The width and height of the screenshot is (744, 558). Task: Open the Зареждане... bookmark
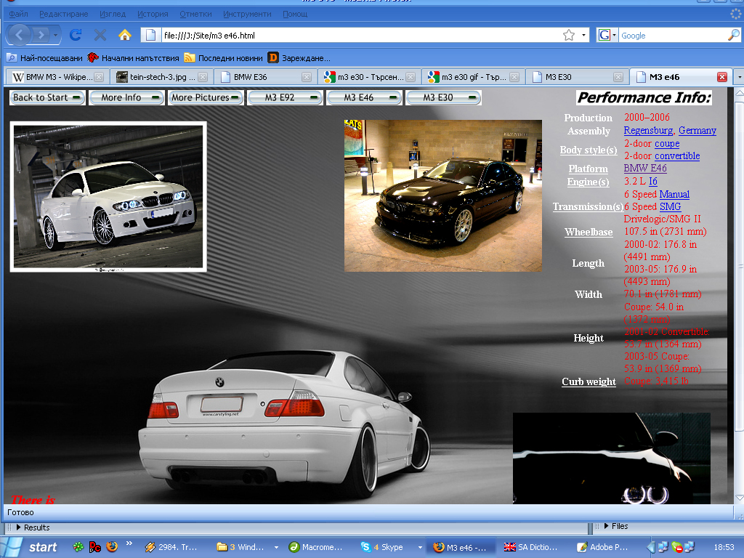[x=299, y=58]
